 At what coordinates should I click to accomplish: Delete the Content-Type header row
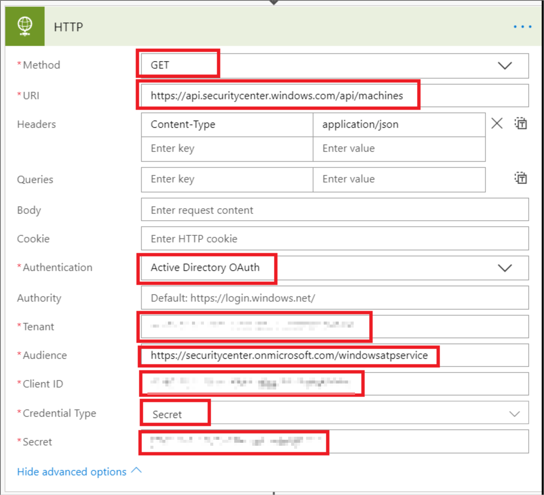pos(497,124)
